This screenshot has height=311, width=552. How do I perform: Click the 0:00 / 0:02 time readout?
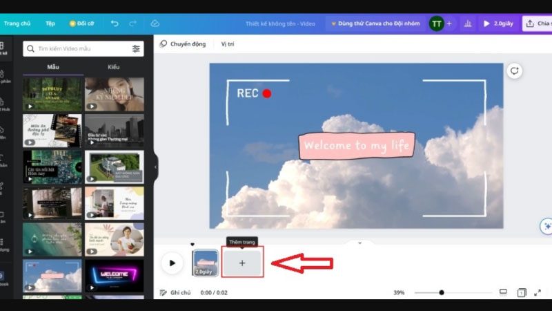tap(214, 292)
